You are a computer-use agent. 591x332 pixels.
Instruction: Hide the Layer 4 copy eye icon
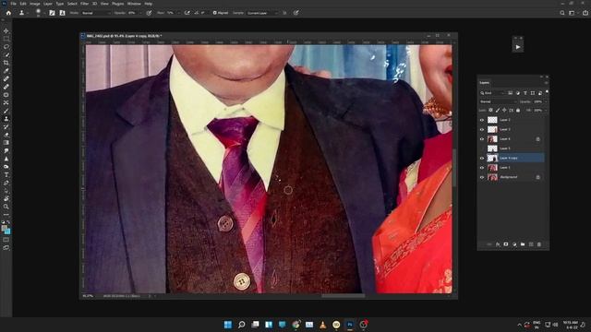482,158
